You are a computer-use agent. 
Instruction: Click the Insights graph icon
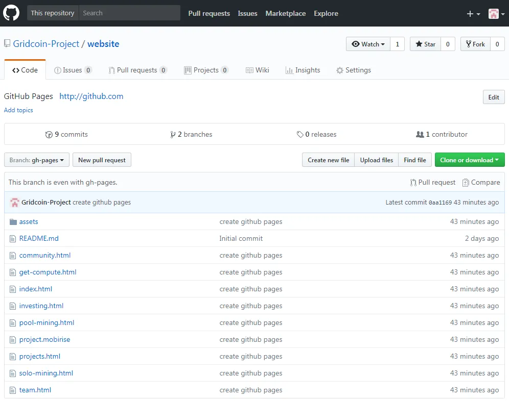click(x=289, y=70)
